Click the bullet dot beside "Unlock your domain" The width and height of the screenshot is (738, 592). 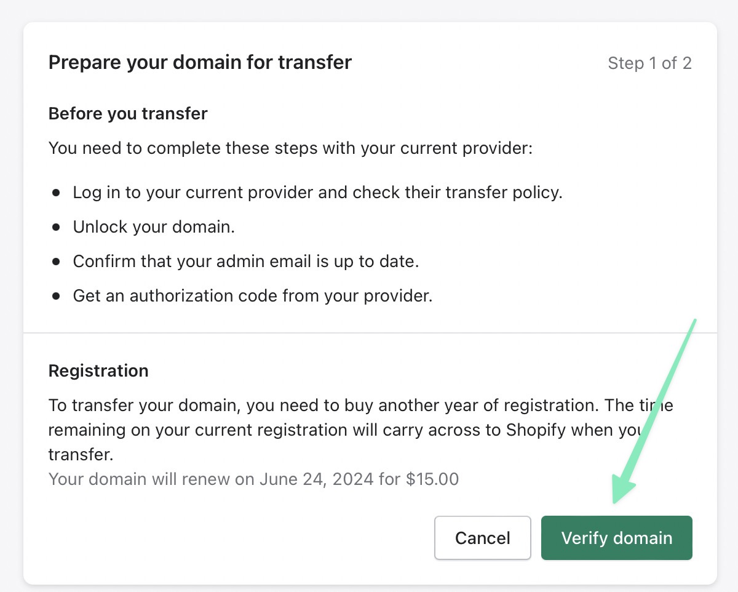pos(57,228)
